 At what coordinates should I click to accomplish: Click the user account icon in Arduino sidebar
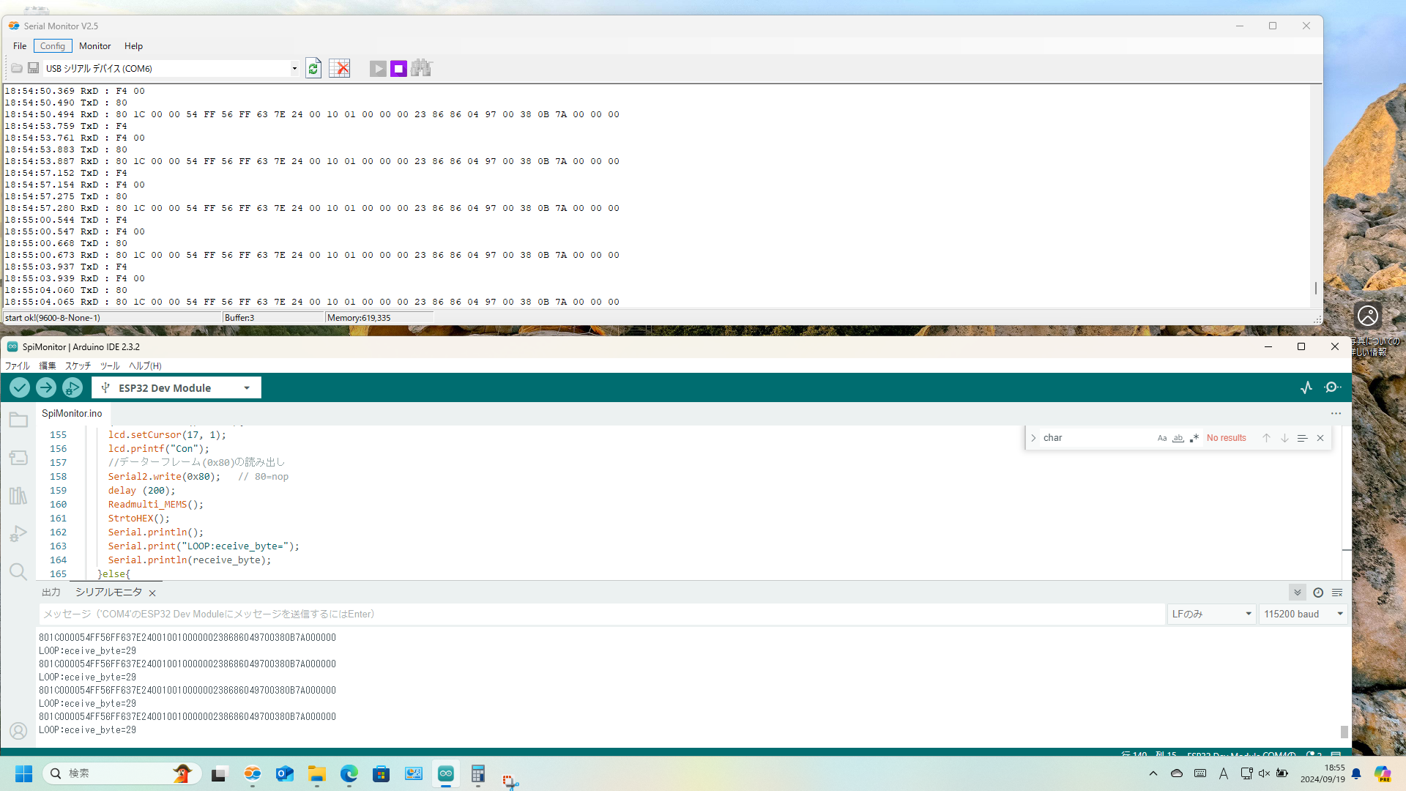click(18, 731)
